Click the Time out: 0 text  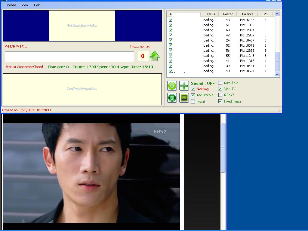58,67
